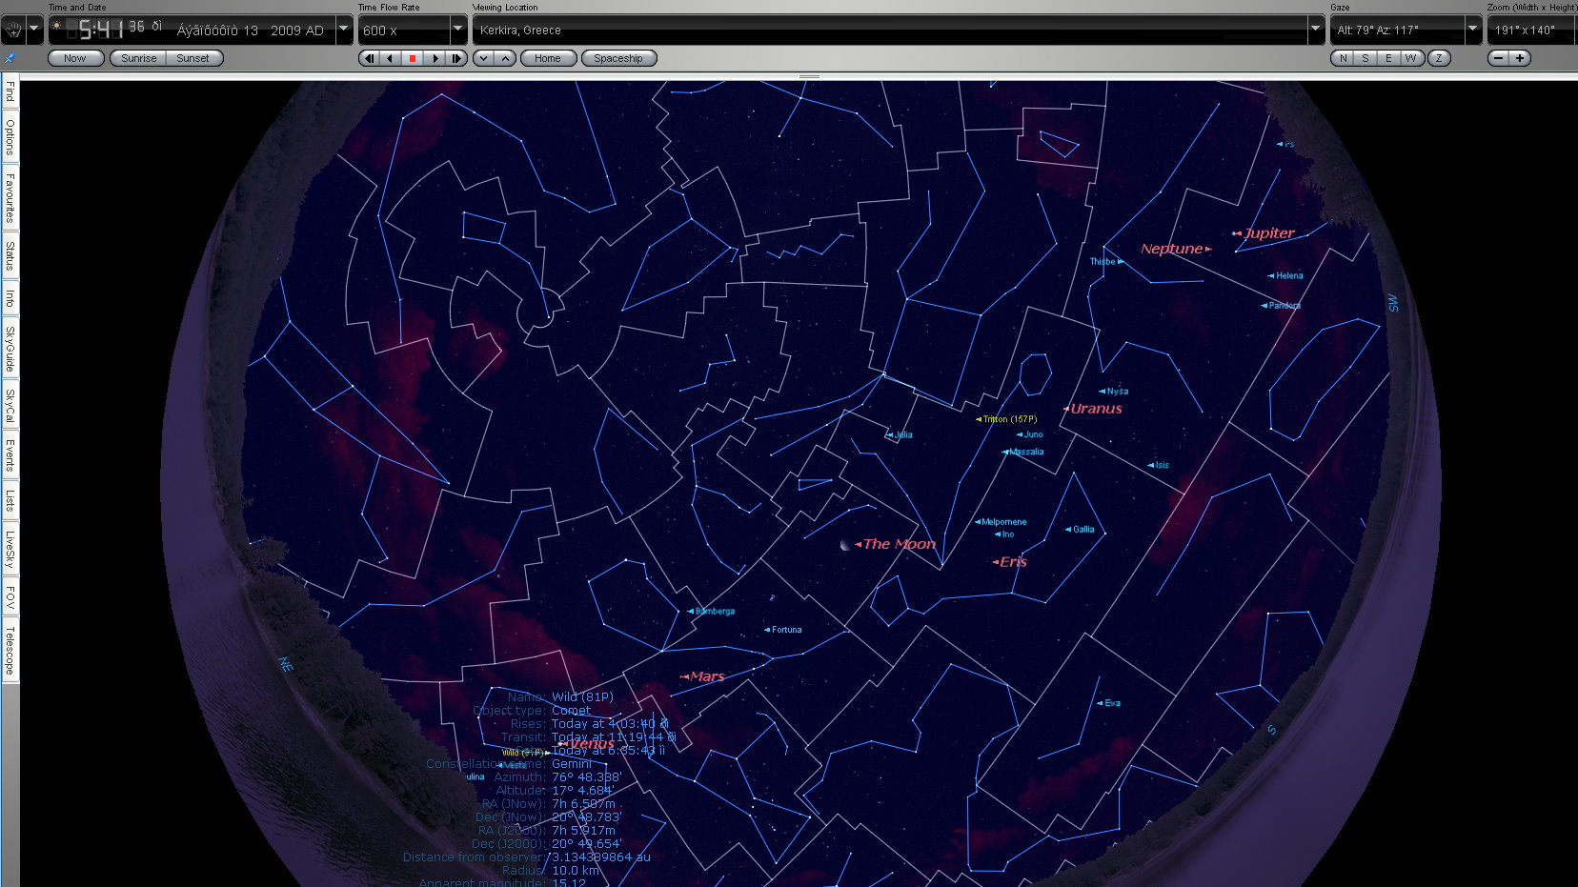Select asteroid Helena label

(1289, 276)
